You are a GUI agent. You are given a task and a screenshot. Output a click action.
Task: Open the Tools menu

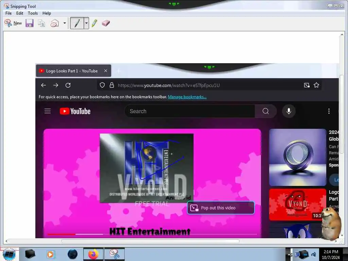[33, 13]
